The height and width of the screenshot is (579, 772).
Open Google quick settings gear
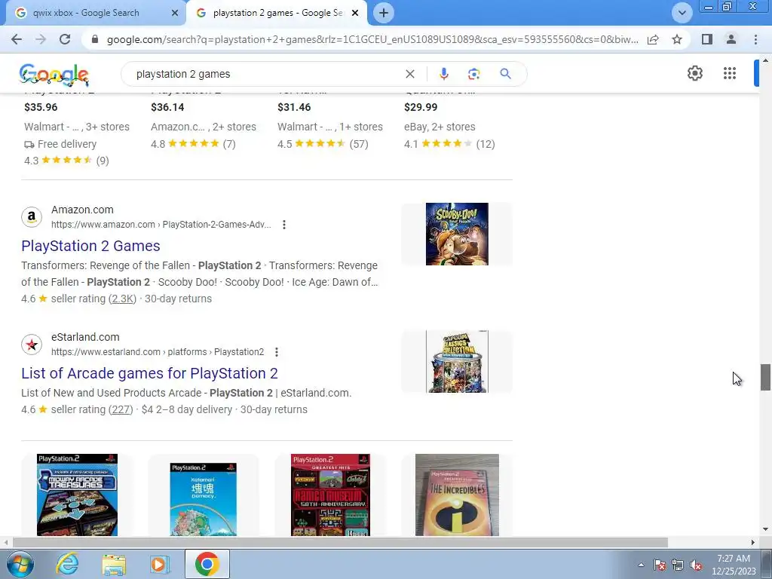tap(694, 73)
